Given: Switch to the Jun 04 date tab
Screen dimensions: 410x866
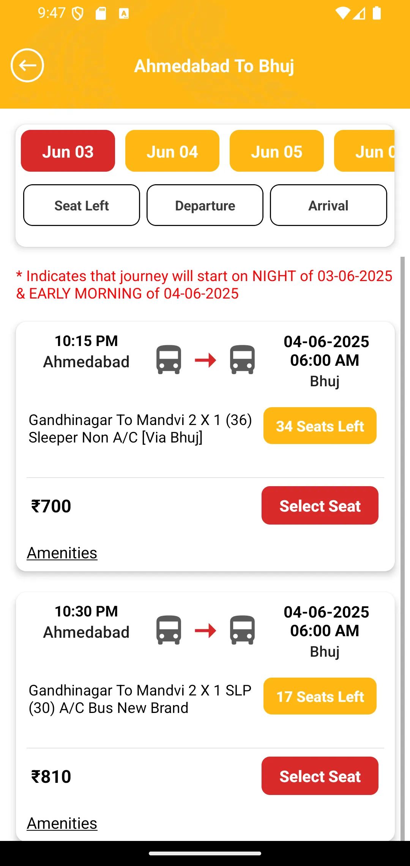Looking at the screenshot, I should click(x=172, y=151).
